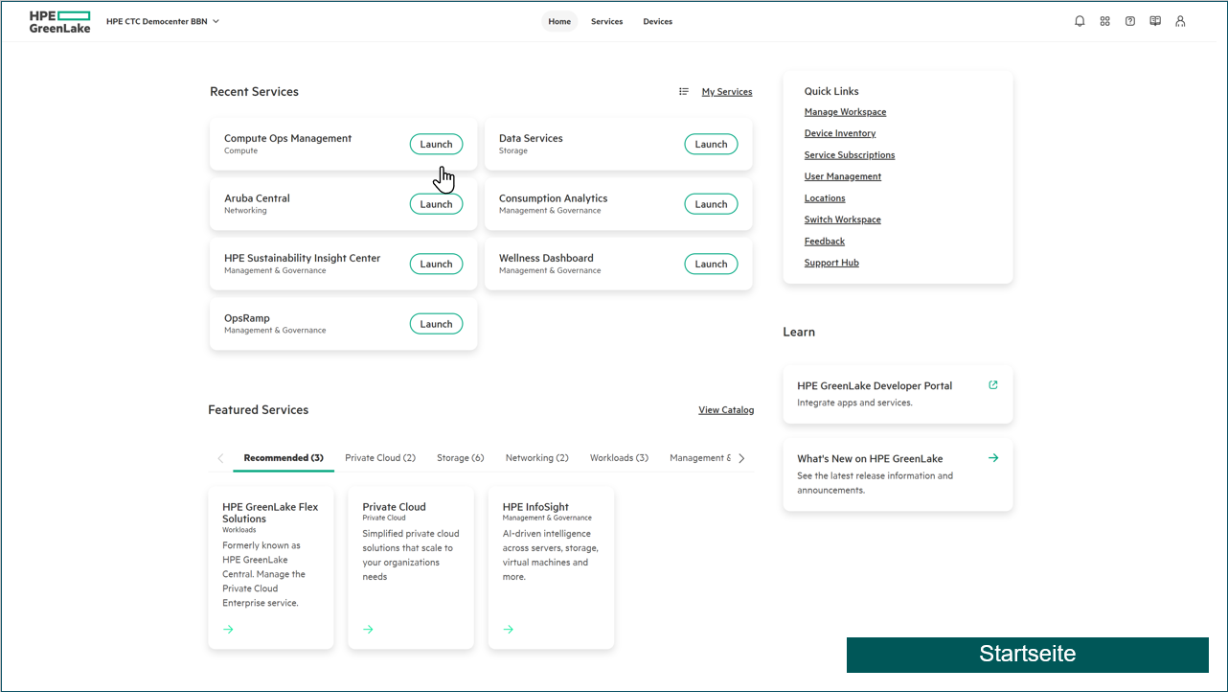Open the user profile icon

[1180, 21]
